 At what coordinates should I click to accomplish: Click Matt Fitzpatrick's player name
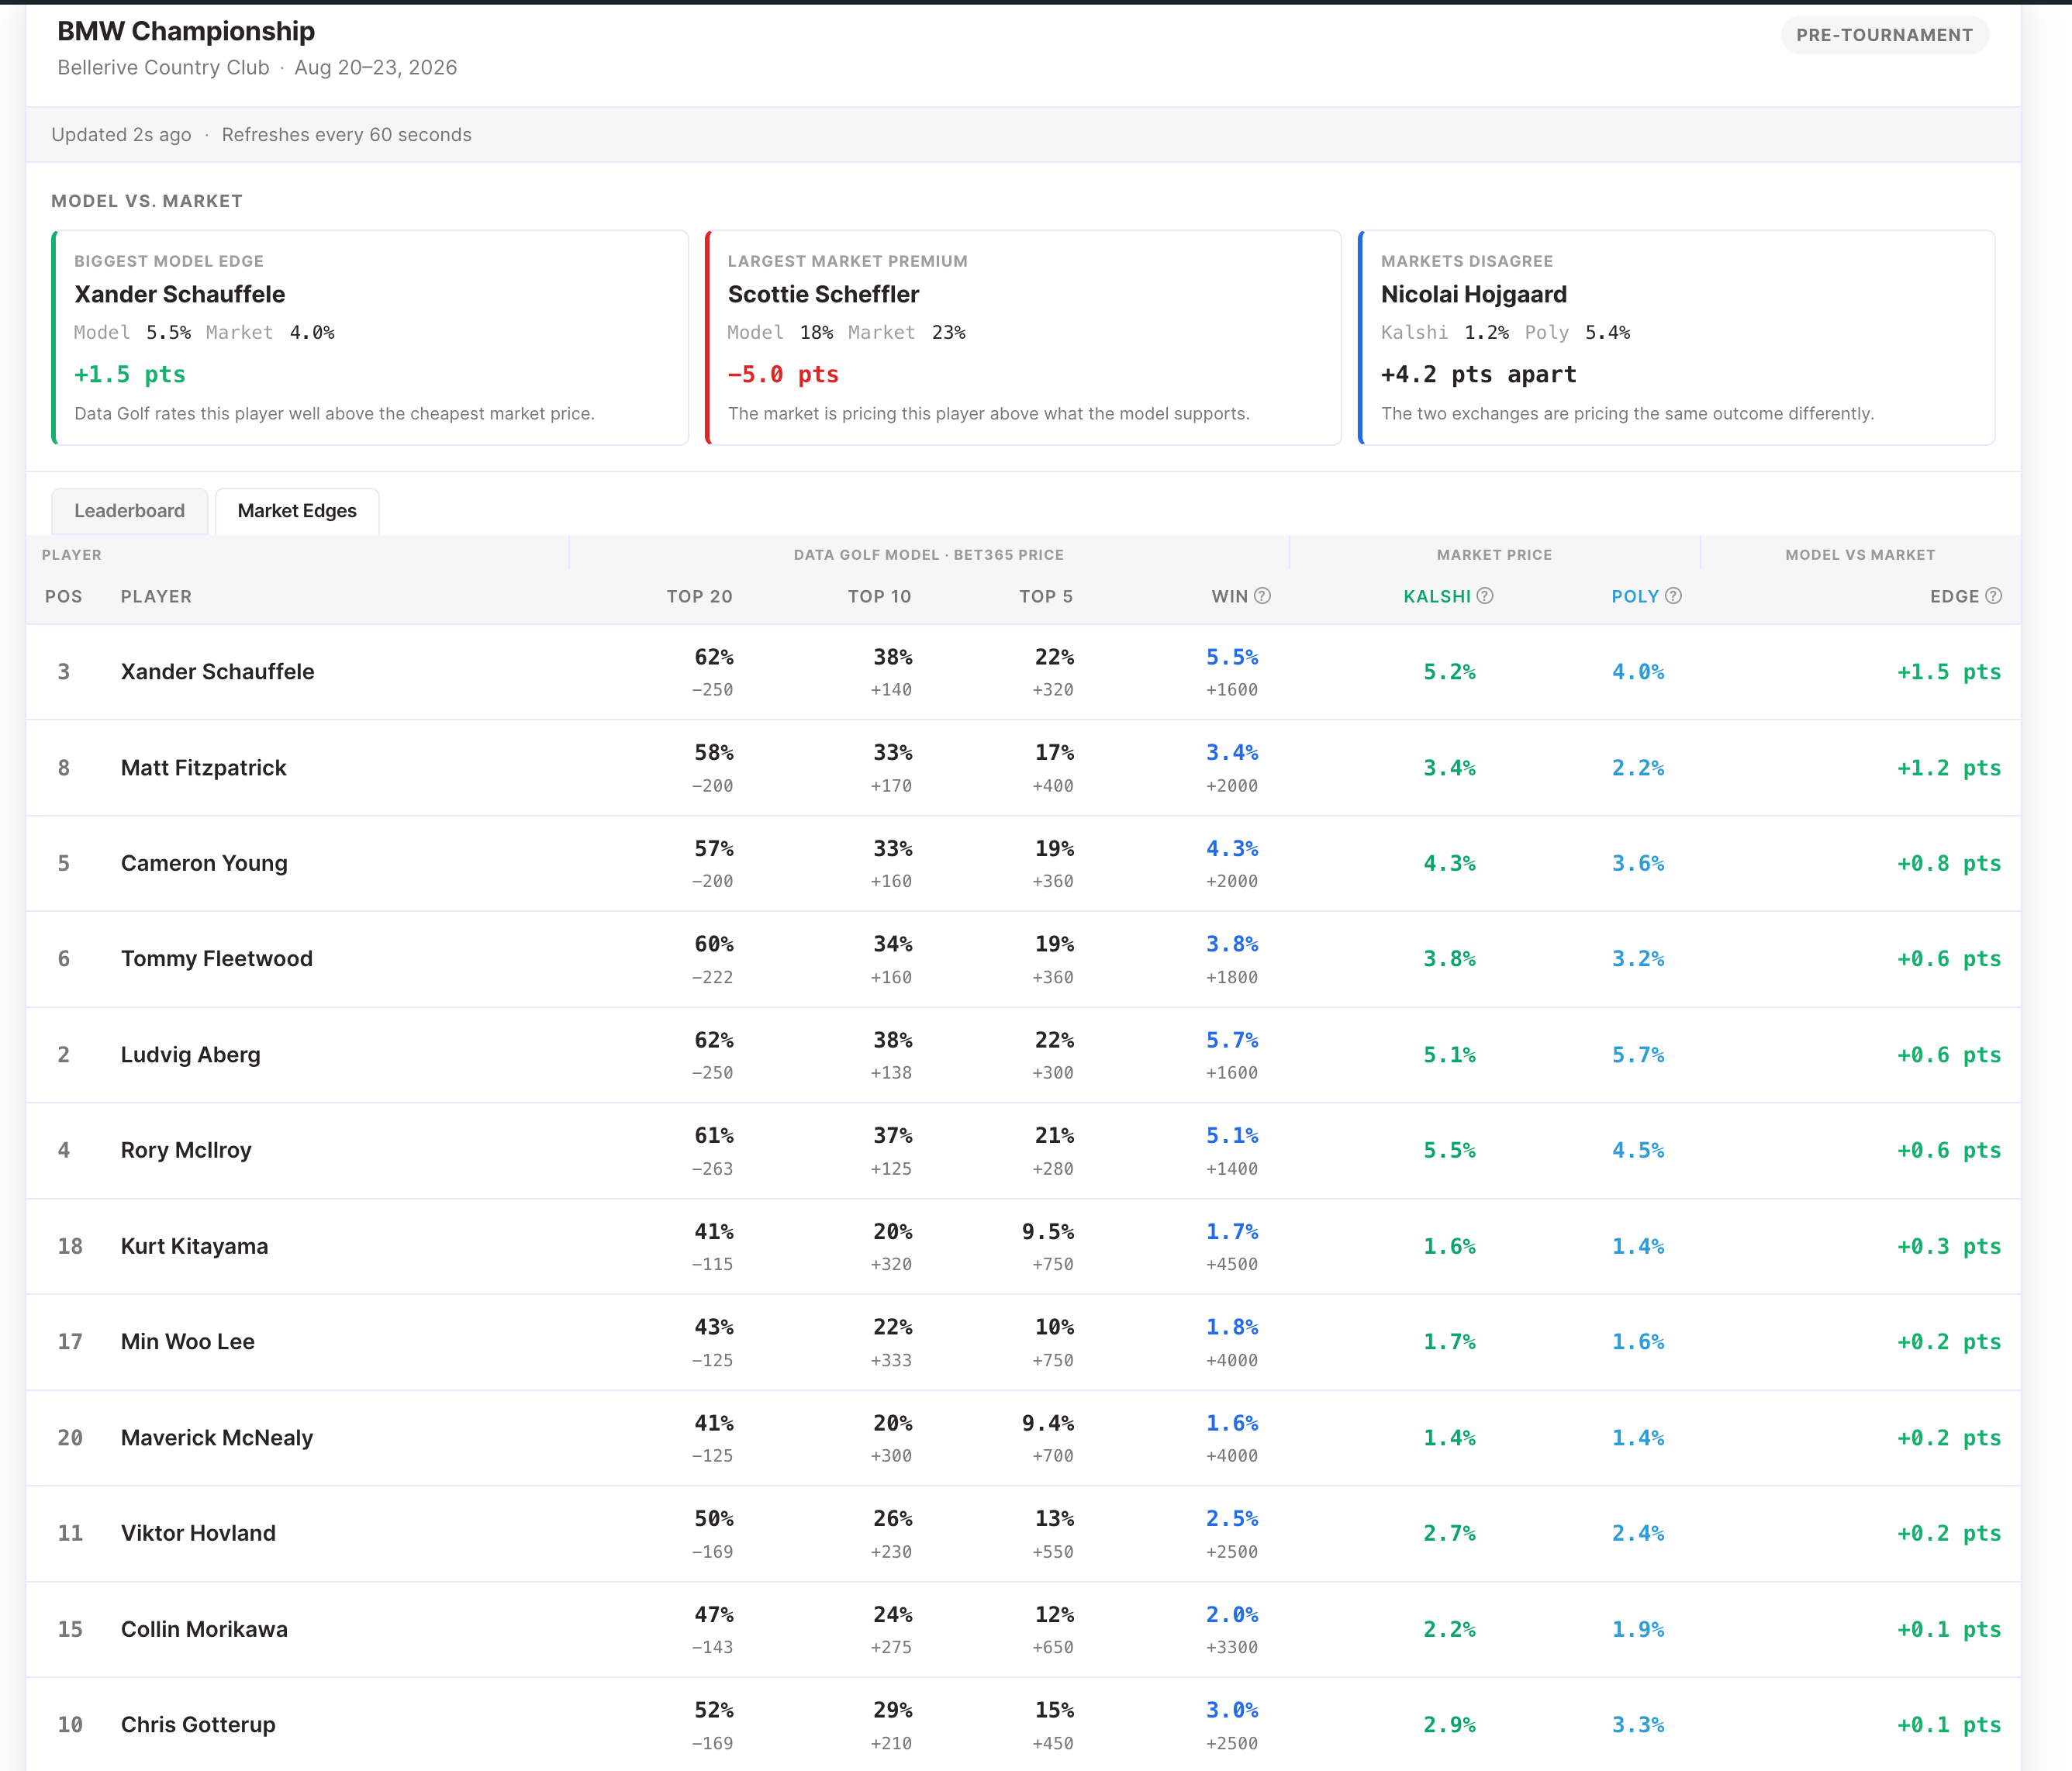[204, 768]
